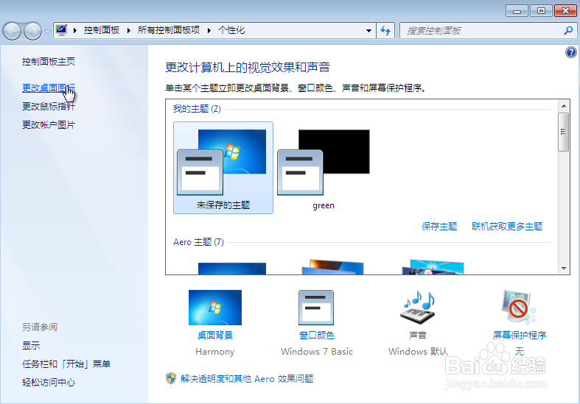Click the theme list scroll up arrow
The width and height of the screenshot is (580, 404).
click(564, 106)
